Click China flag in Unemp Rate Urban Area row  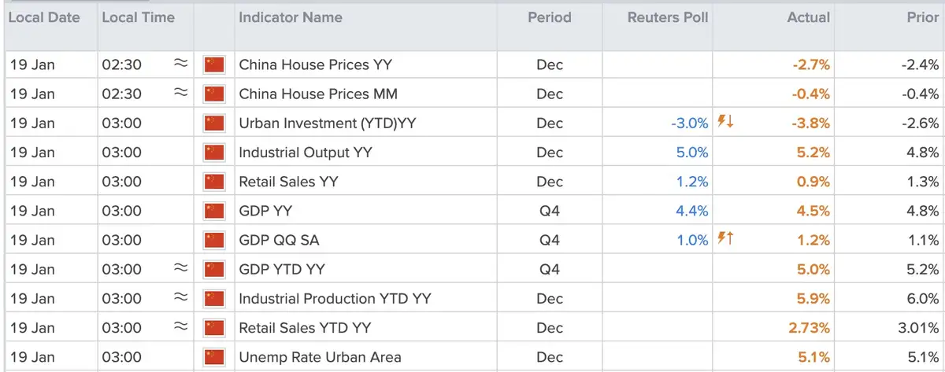click(214, 357)
